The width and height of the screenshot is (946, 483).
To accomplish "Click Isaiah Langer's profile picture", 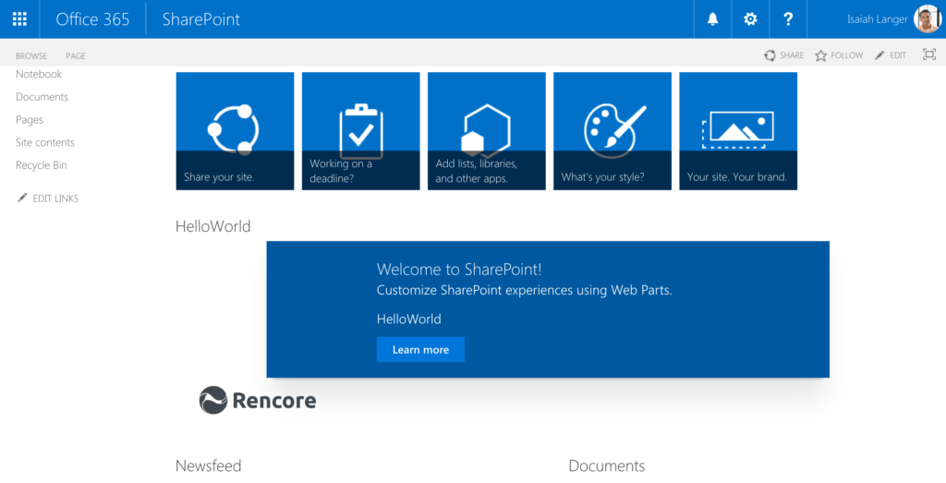I will (x=927, y=19).
